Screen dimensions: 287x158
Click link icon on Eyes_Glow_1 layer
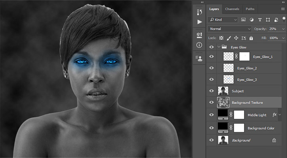[236, 56]
